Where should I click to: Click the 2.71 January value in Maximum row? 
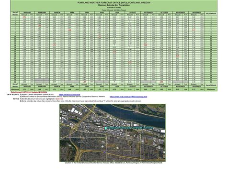pos(24,89)
